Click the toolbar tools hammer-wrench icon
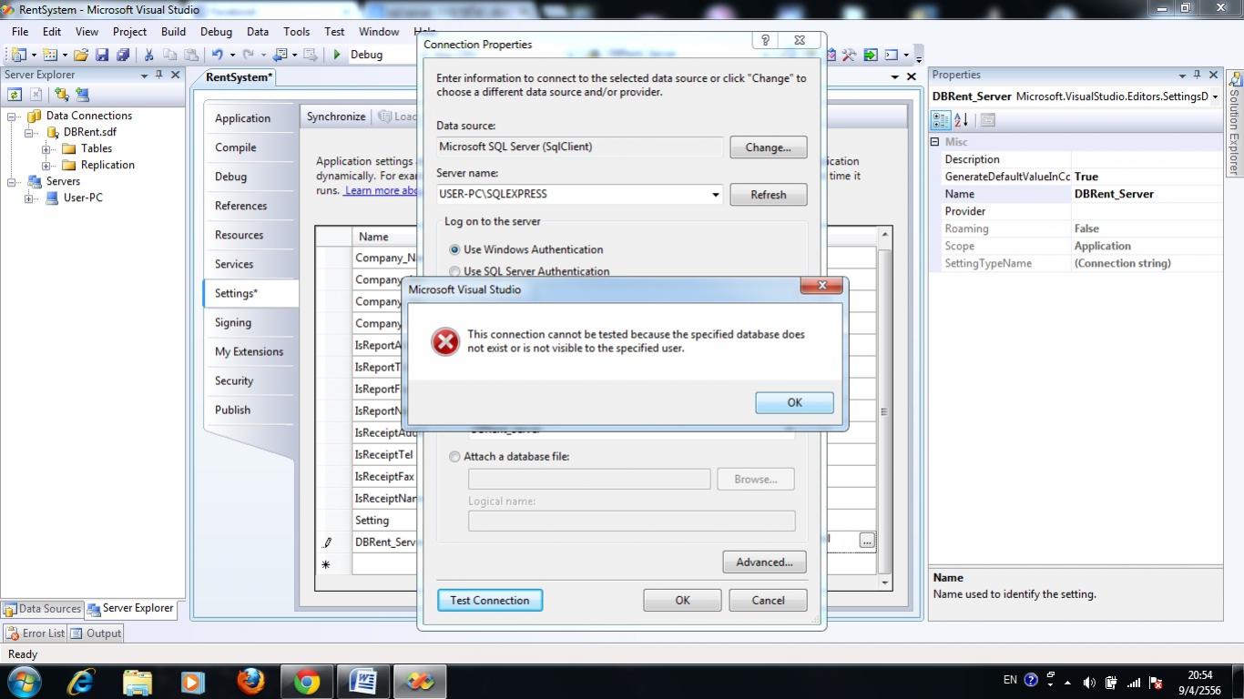The height and width of the screenshot is (699, 1244). tap(849, 55)
